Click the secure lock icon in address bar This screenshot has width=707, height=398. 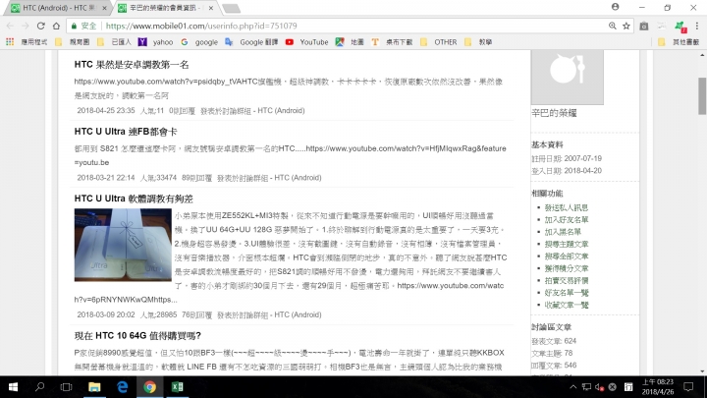[x=74, y=26]
